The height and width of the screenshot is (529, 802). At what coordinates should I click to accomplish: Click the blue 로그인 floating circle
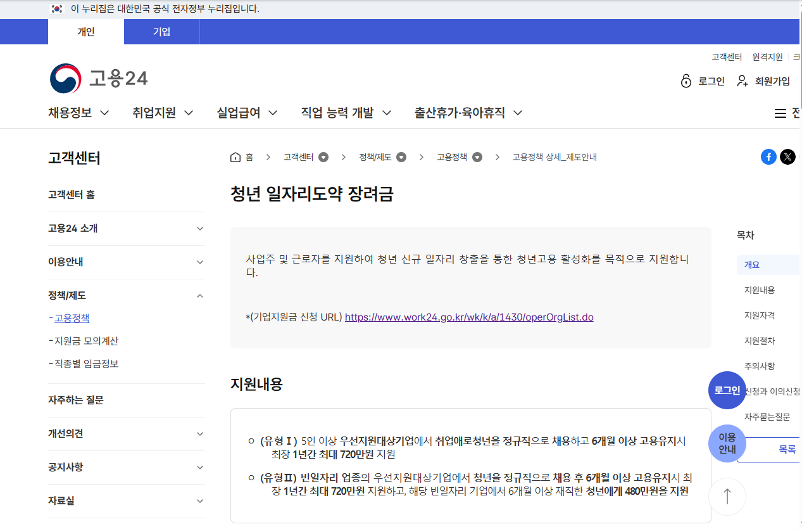click(x=727, y=390)
